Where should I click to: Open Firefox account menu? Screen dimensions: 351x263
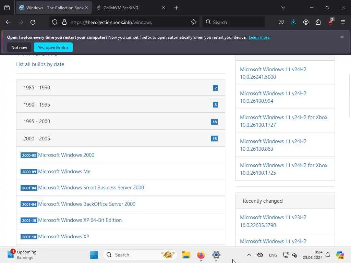[306, 22]
